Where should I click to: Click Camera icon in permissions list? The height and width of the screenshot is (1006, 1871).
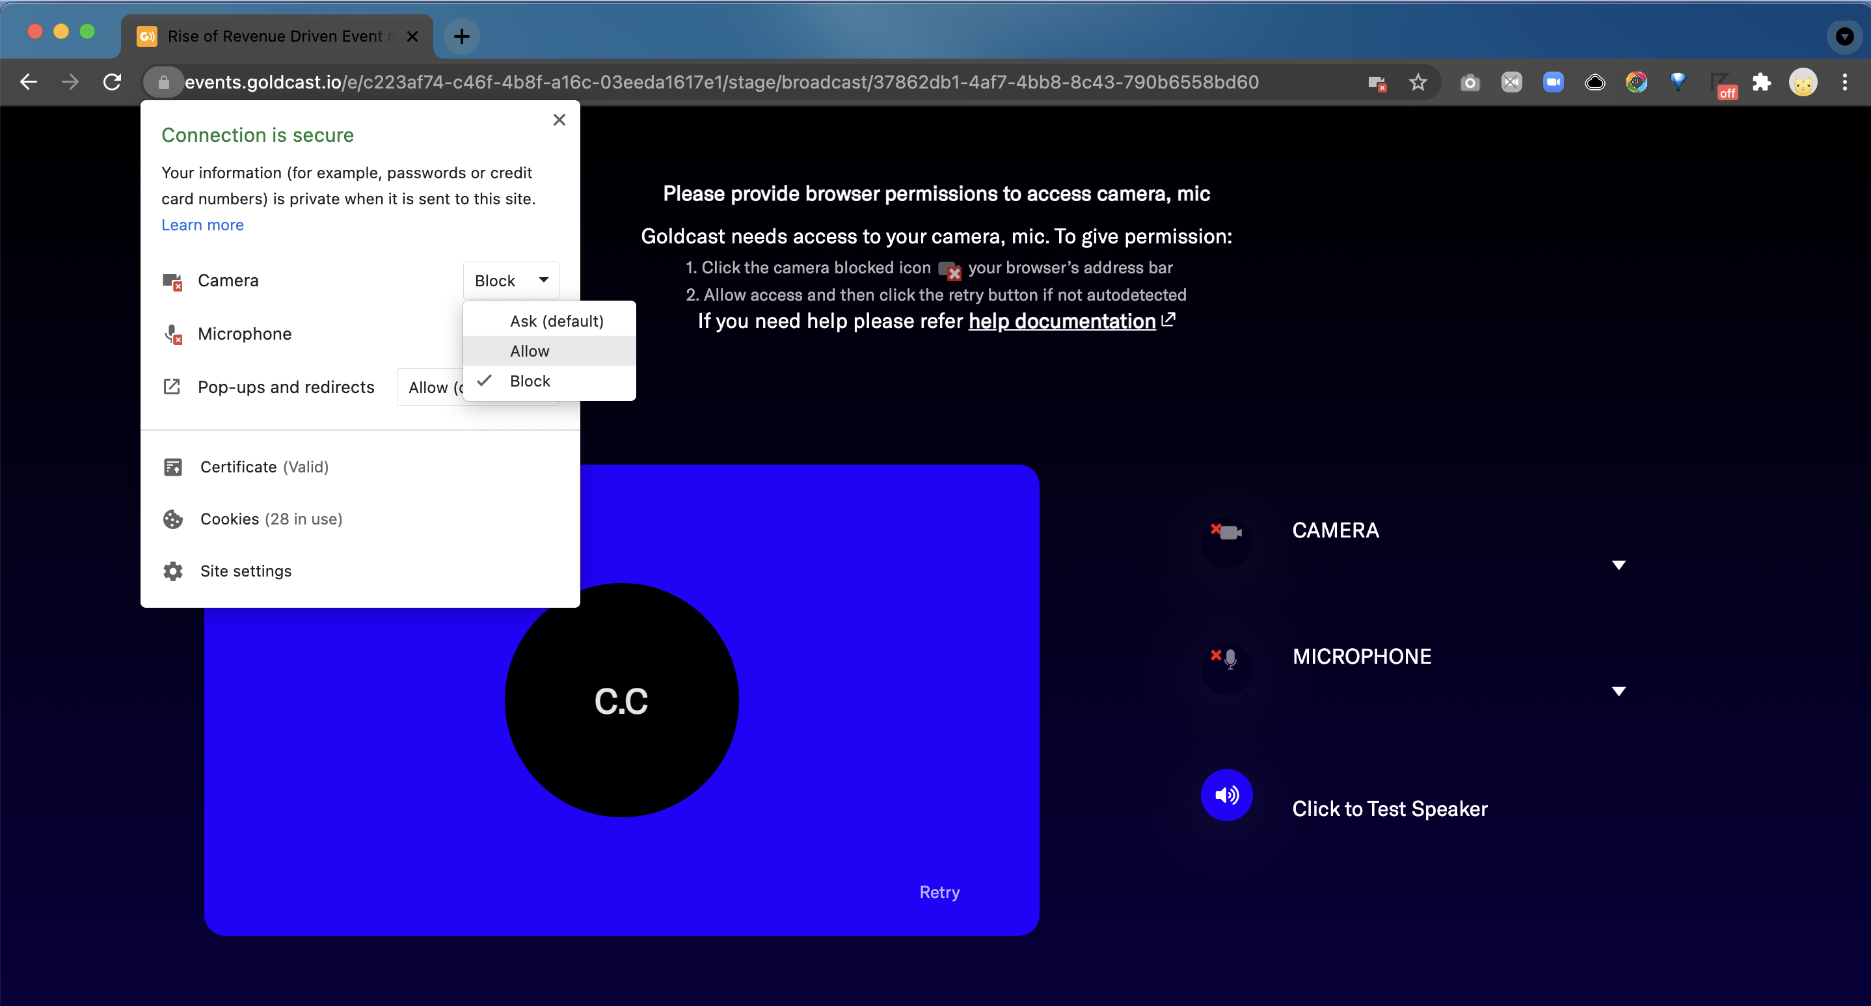pyautogui.click(x=172, y=281)
